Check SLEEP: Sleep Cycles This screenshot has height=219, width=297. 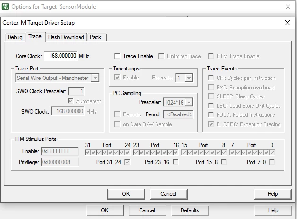pyautogui.click(x=211, y=96)
